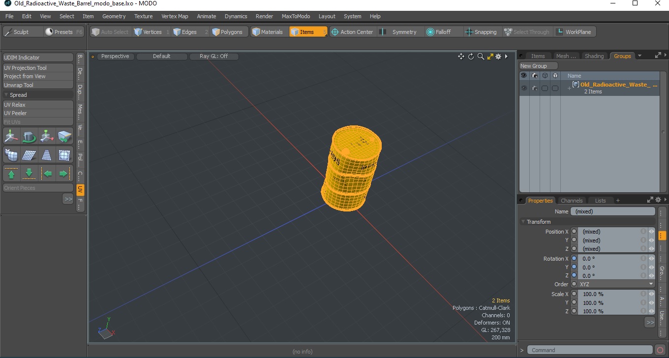Click the spherical grid in square icon
This screenshot has height=358, width=669.
pos(64,155)
